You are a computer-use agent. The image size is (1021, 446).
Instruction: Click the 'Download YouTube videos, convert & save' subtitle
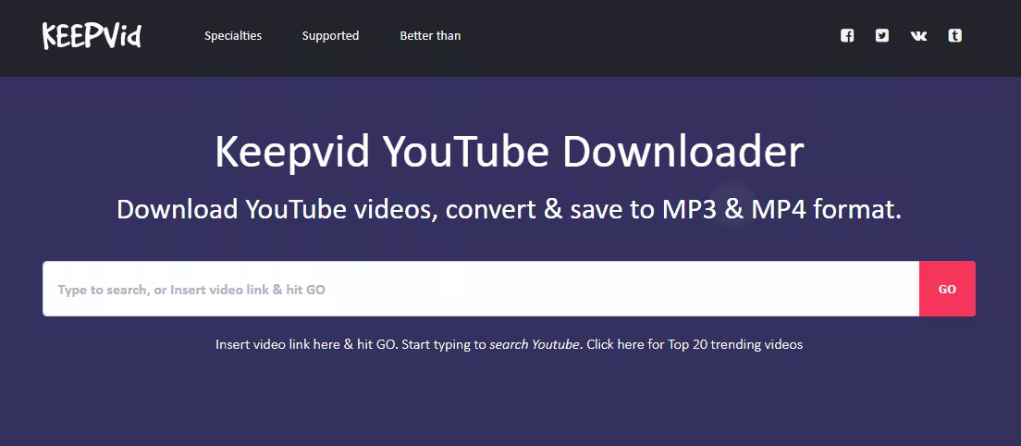pyautogui.click(x=510, y=209)
